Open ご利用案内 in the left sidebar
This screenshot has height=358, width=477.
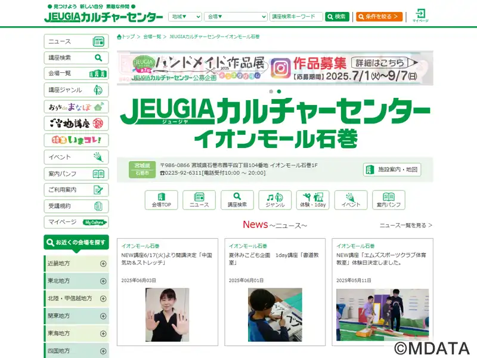coord(76,190)
